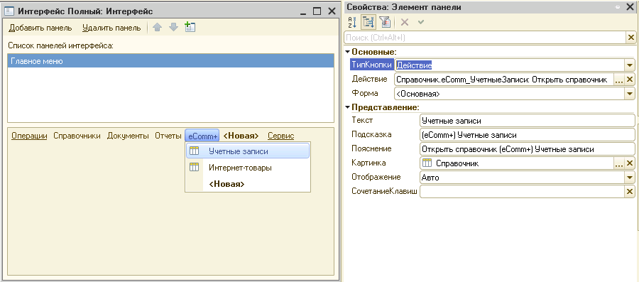Click the filter funnel icon in the properties toolbar
The width and height of the screenshot is (639, 282).
(x=384, y=22)
